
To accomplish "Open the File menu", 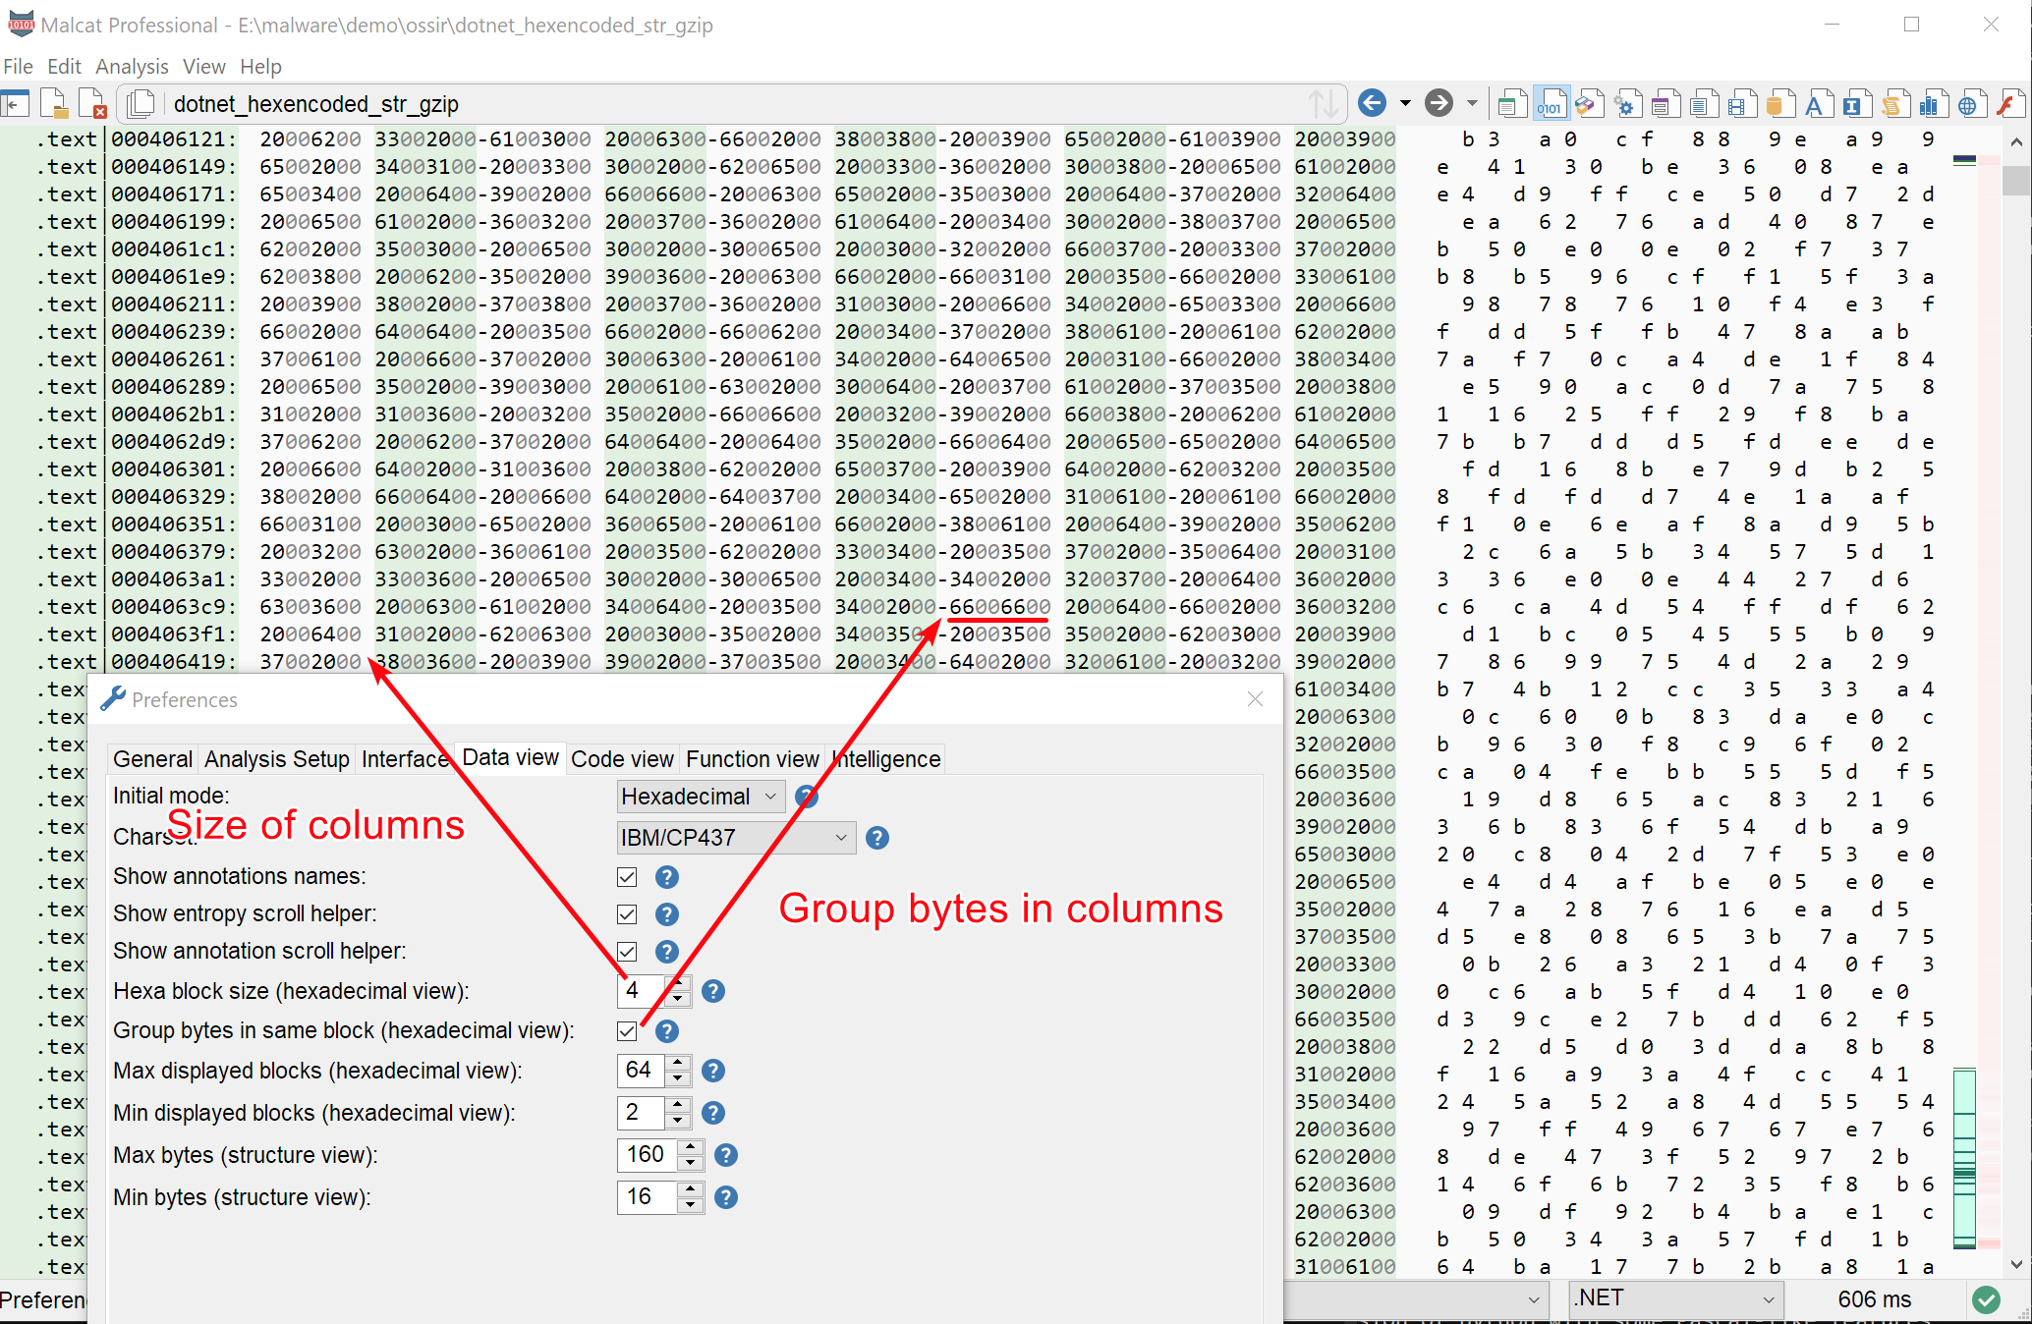I will [x=18, y=67].
